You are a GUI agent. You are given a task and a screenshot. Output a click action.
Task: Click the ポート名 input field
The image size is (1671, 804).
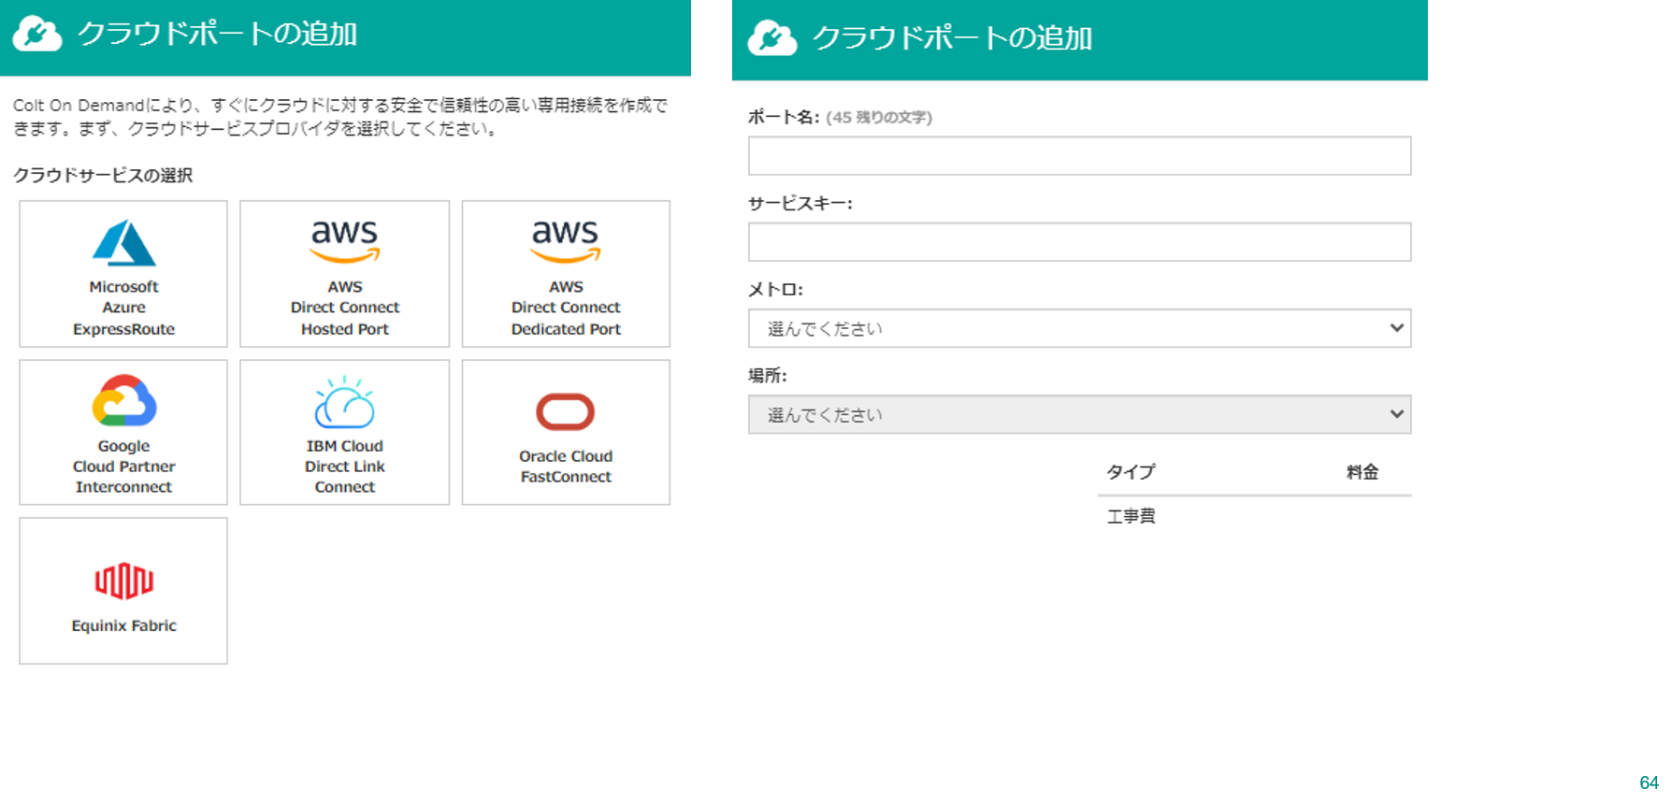pyautogui.click(x=1079, y=156)
